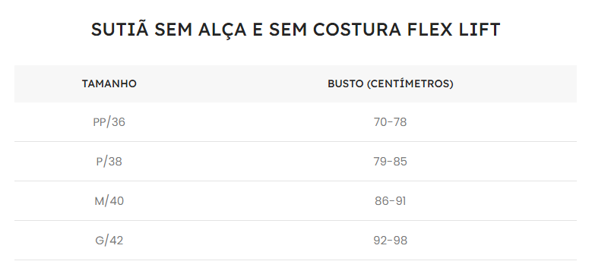Image resolution: width=592 pixels, height=277 pixels.
Task: Click the Sutiã Sem Alça title heading
Action: (296, 30)
